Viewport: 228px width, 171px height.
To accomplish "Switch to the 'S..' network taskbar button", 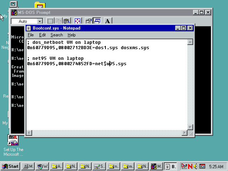I will pos(99,166).
